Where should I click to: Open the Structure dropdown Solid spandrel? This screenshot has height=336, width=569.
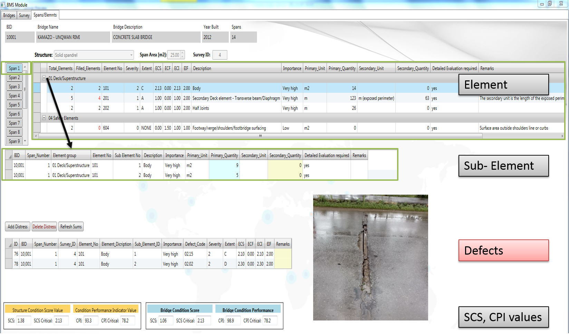coord(94,55)
